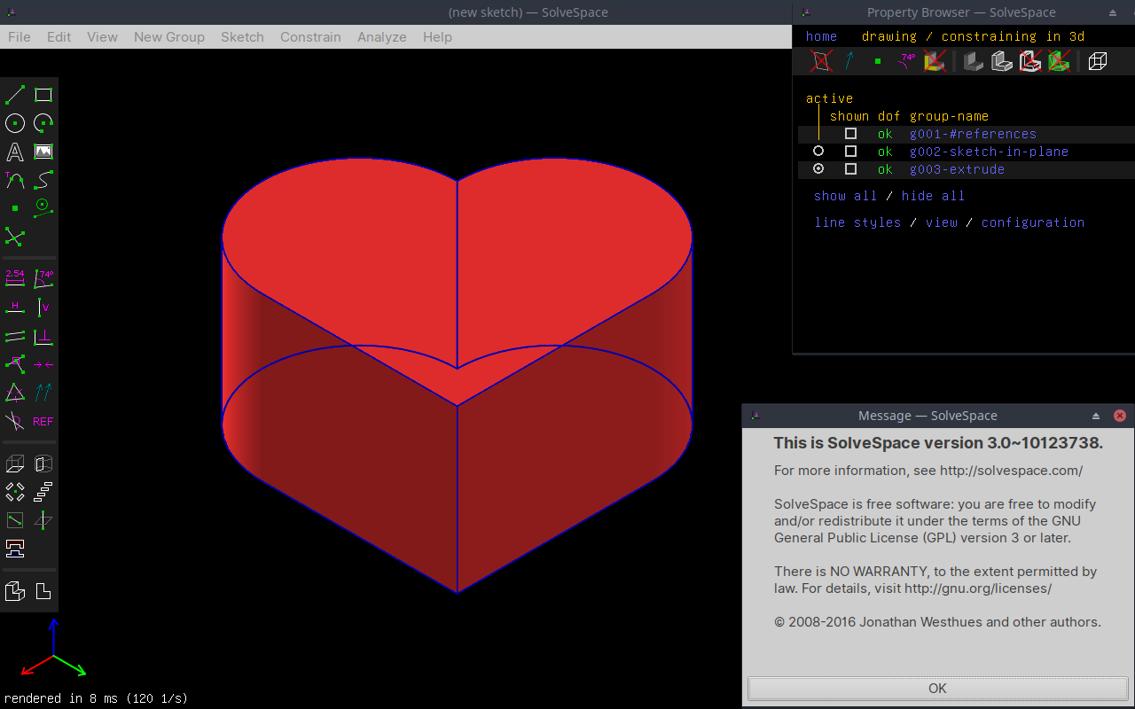1135x709 pixels.
Task: Check shown box for g002-sketch-in-plane
Action: pyautogui.click(x=850, y=152)
